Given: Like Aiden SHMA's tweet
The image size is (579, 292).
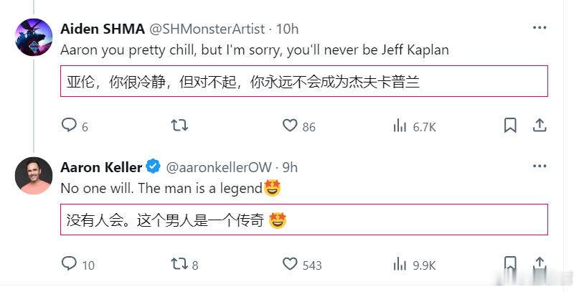Looking at the screenshot, I should tap(290, 126).
